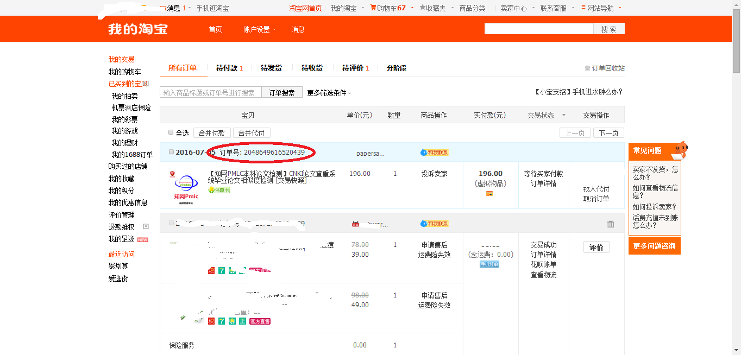Click the 合并代付 button
This screenshot has width=741, height=355.
click(252, 133)
